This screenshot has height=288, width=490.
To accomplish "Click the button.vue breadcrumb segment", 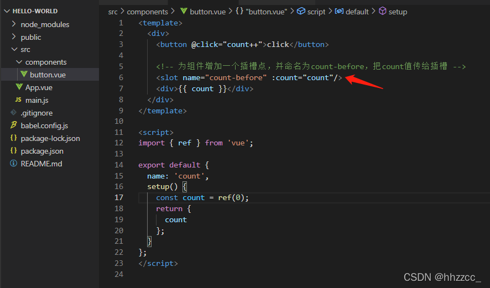I will pyautogui.click(x=207, y=12).
